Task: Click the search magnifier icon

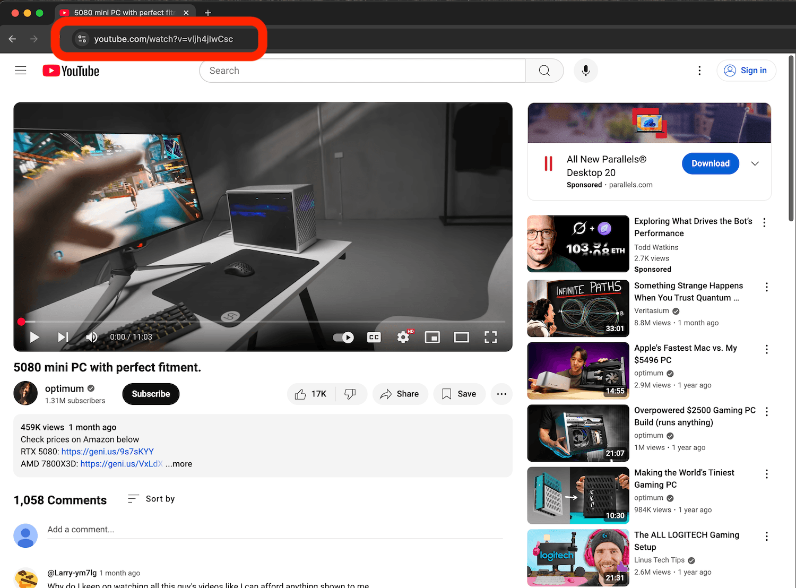Action: 544,70
